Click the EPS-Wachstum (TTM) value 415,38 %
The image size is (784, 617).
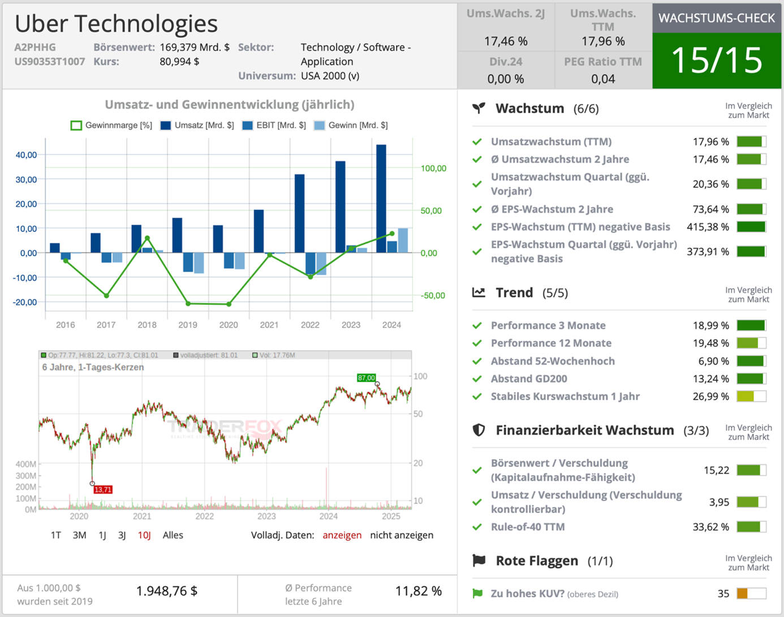708,227
